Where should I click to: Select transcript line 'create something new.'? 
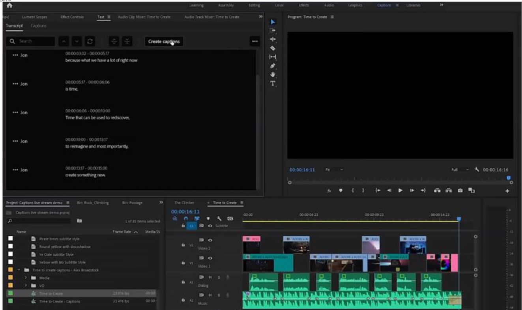(x=86, y=175)
